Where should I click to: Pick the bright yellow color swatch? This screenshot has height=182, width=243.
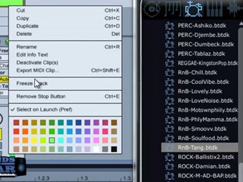(34, 140)
